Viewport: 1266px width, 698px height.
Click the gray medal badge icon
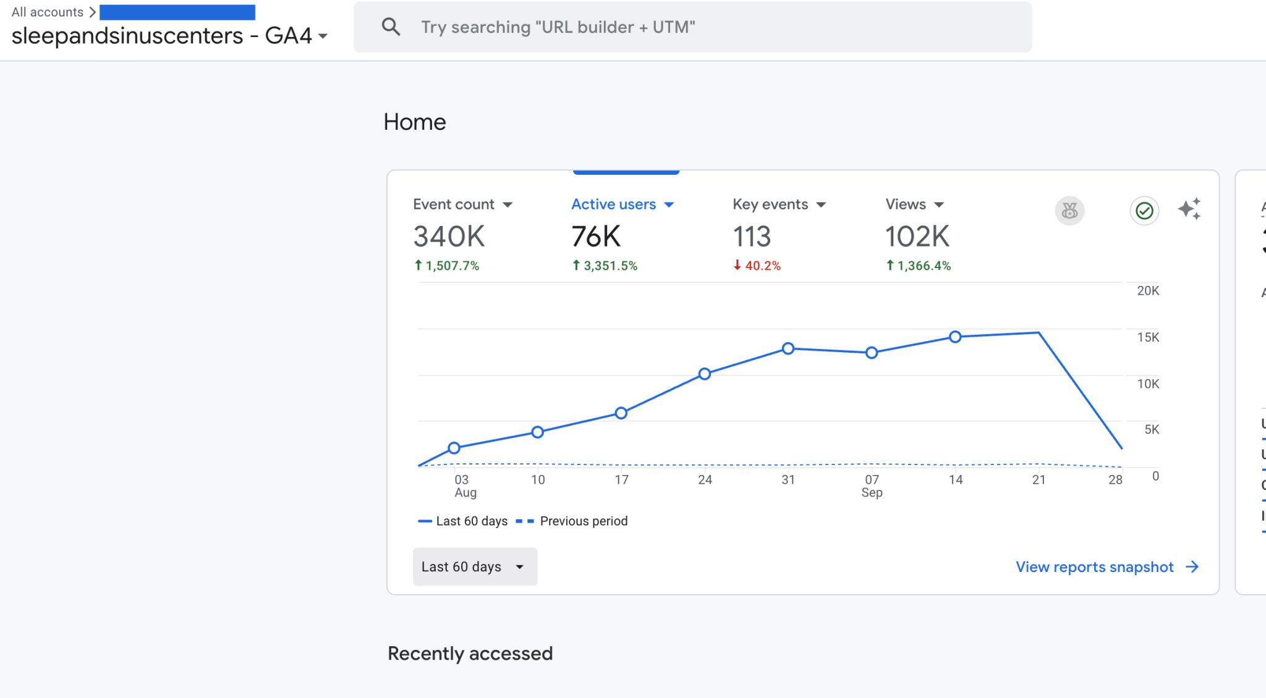(1069, 211)
